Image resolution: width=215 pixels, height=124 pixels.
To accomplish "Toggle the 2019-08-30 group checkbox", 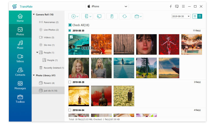I will pos(70,30).
